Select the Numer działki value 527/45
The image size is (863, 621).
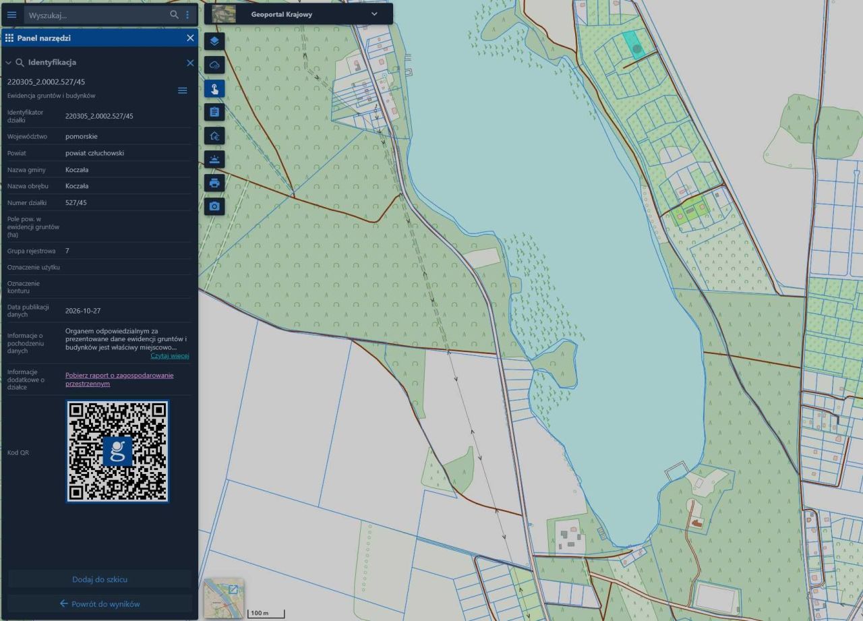(76, 202)
